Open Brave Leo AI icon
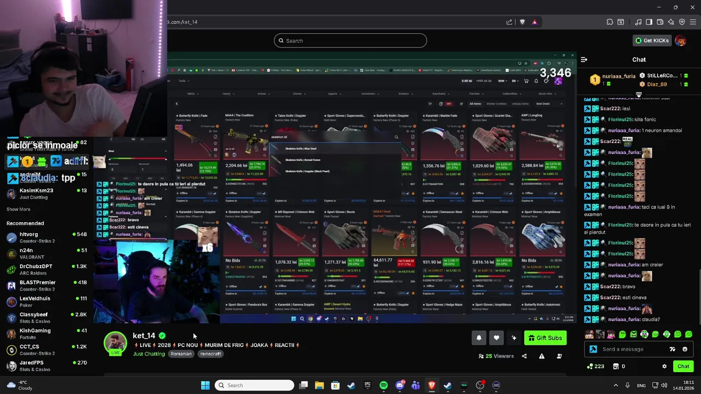 coord(671,22)
